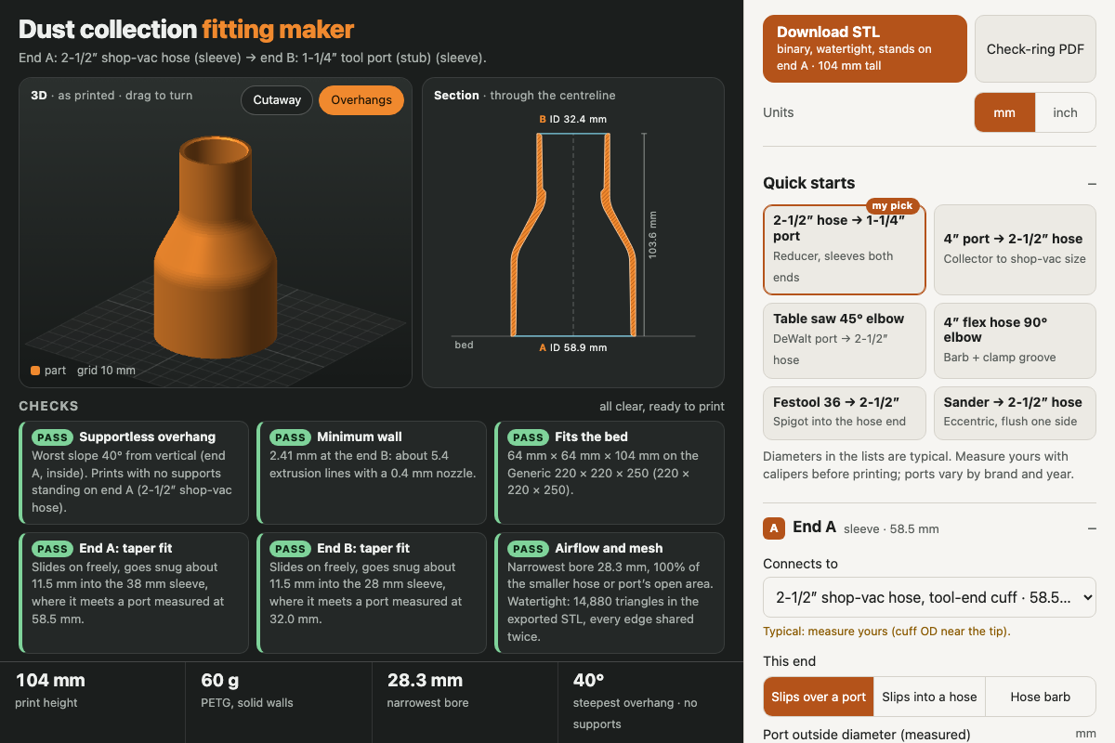Click the 'A ID 58.9 mm' section label
Image resolution: width=1115 pixels, height=743 pixels.
572,348
